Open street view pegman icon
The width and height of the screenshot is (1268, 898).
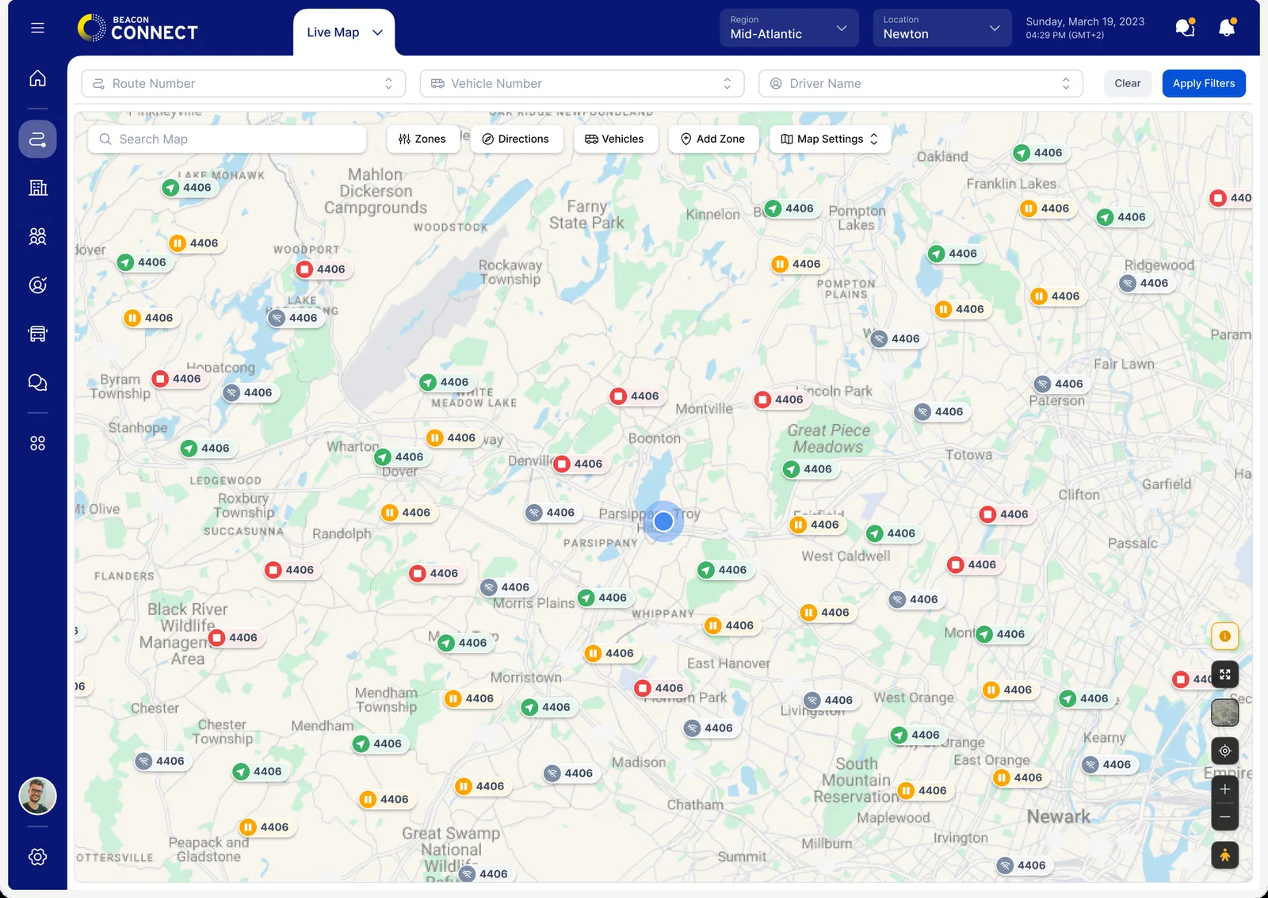click(x=1224, y=855)
